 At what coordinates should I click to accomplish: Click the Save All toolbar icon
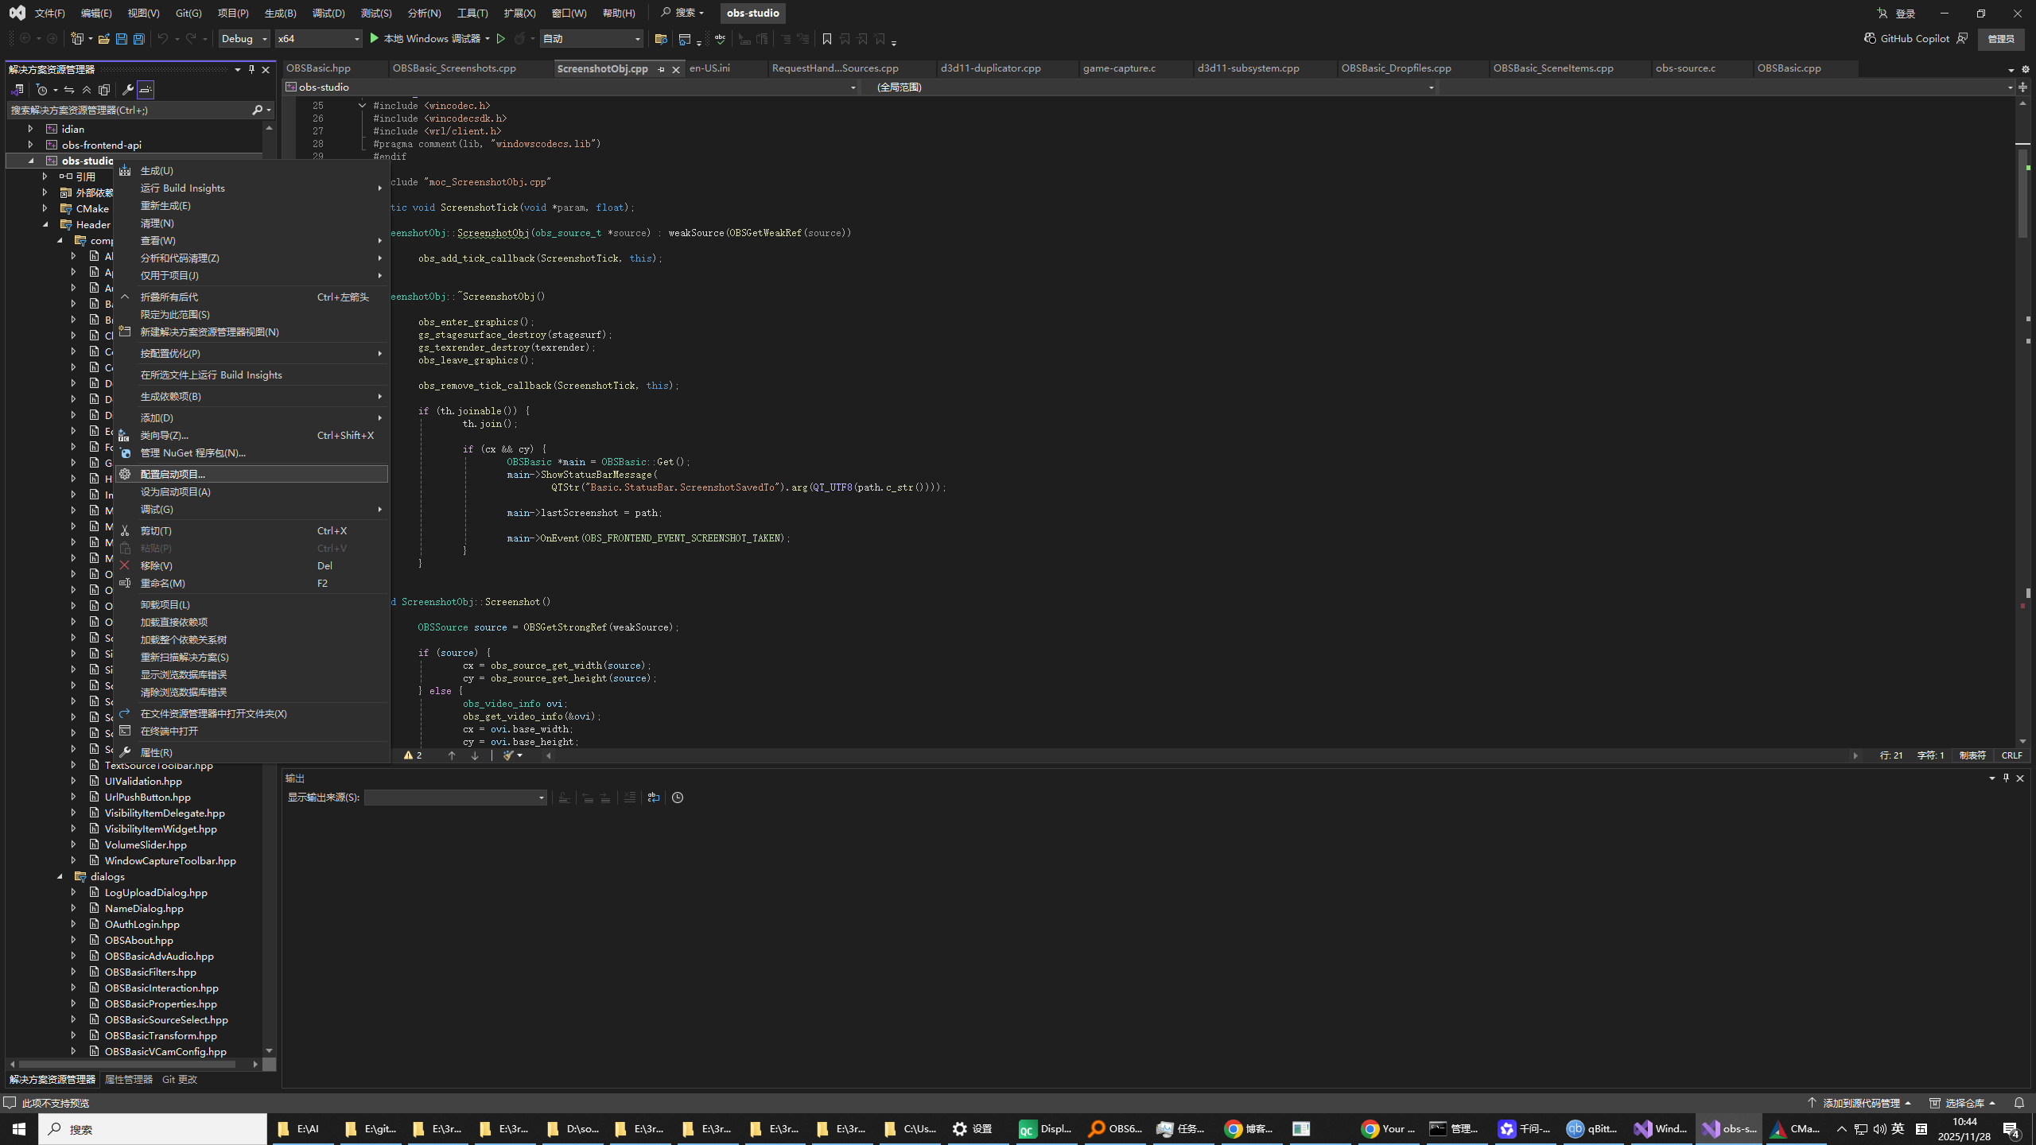coord(138,38)
